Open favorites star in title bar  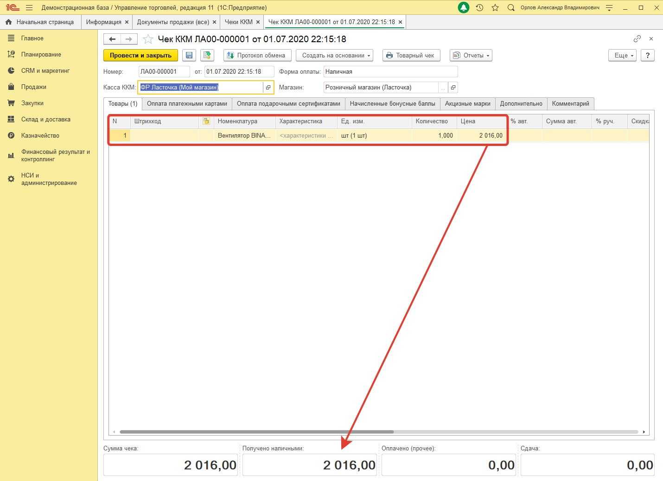coord(495,7)
